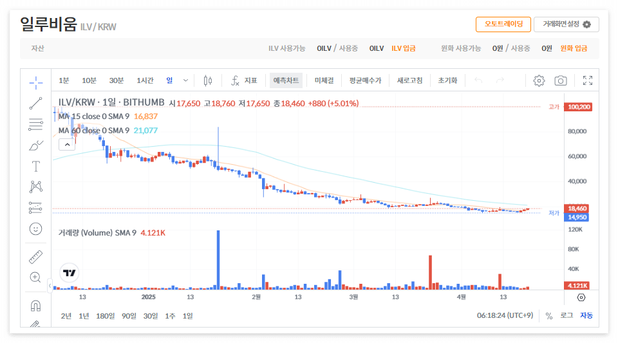Select the daily interval
This screenshot has width=618, height=343.
(169, 80)
